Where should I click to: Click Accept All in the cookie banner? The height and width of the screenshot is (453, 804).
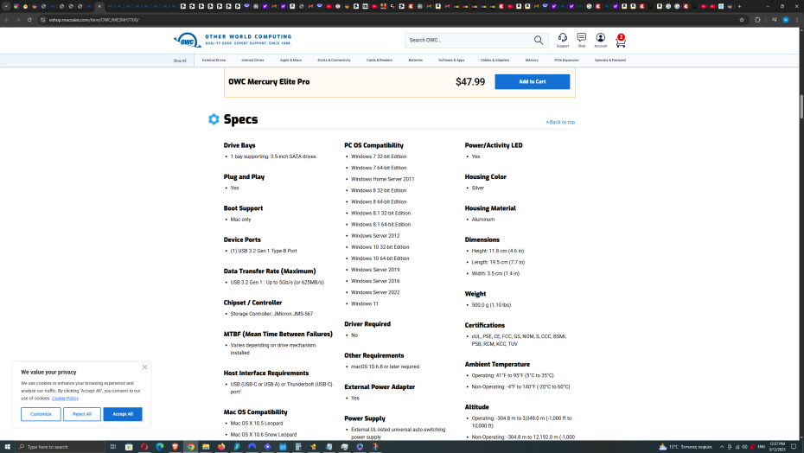click(x=123, y=414)
